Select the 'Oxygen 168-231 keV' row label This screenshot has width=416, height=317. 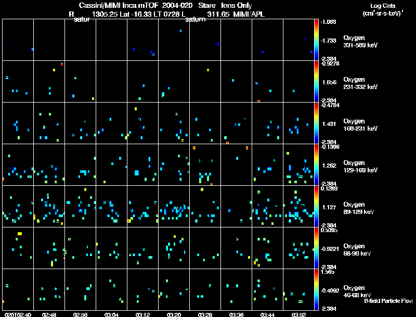click(x=360, y=125)
